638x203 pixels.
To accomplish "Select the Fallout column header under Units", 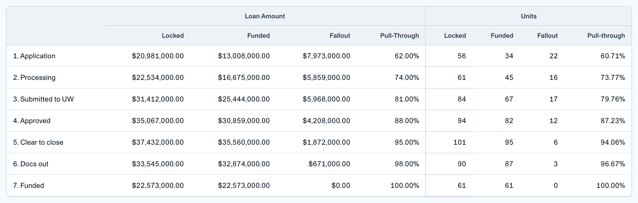I will [x=547, y=36].
